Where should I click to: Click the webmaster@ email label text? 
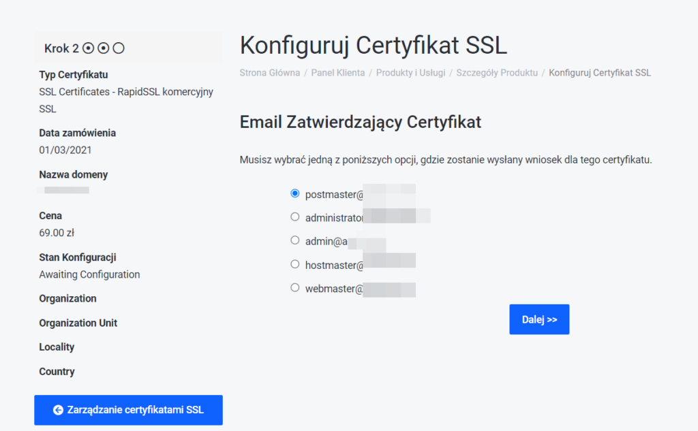click(x=334, y=289)
